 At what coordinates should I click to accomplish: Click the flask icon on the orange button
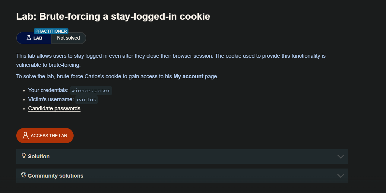(x=26, y=136)
